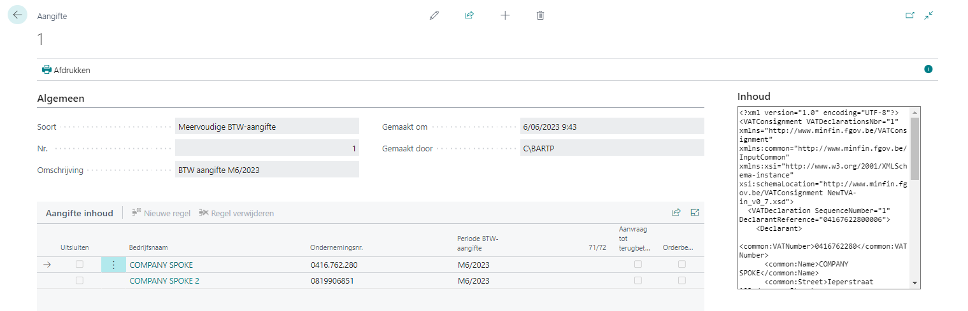Screen dimensions: 968x311
Task: Click the Omschrijving field
Action: [x=267, y=170]
